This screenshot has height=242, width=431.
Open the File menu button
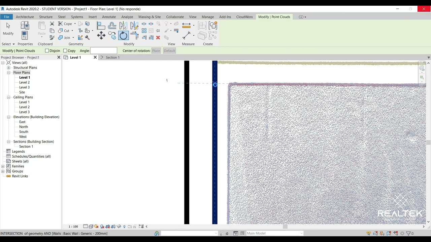click(6, 17)
